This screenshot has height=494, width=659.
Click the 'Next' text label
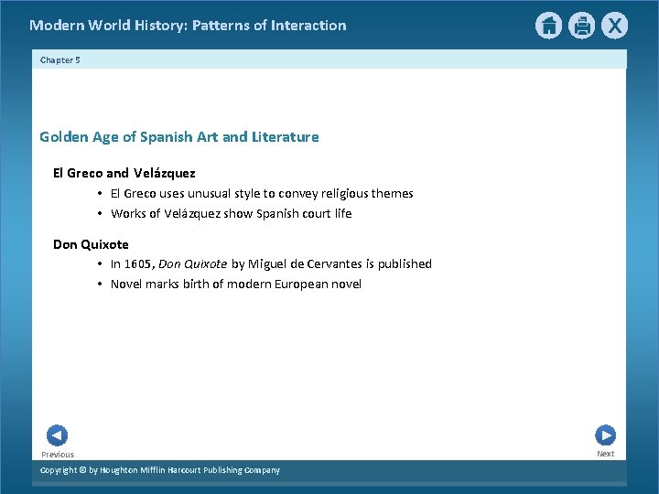(x=606, y=454)
